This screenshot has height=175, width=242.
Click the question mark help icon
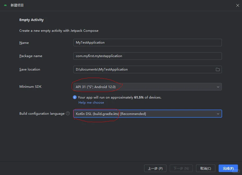coord(68,114)
